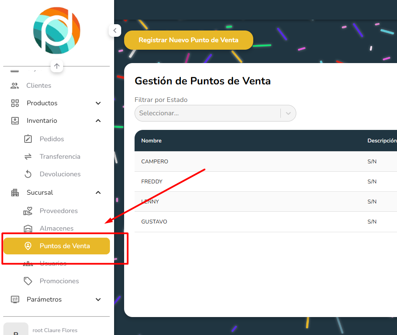
Task: Click the Inventario box icon
Action: pos(15,121)
